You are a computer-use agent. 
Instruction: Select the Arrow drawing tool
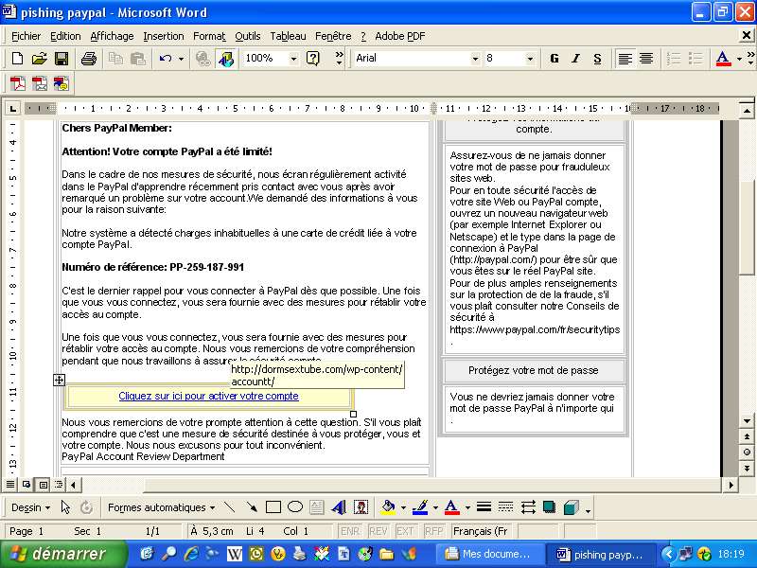point(252,507)
